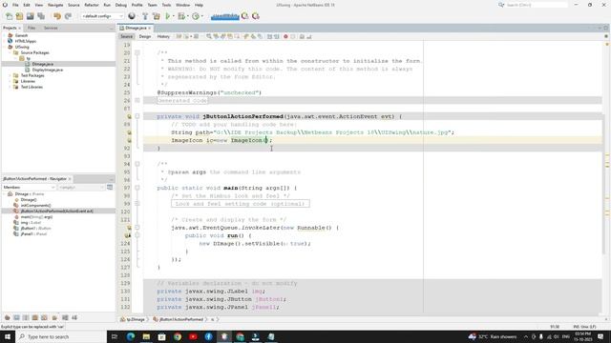Switch to the Design view button
The height and width of the screenshot is (343, 611).
pos(145,36)
